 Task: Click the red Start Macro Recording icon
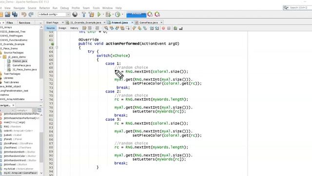163,28
